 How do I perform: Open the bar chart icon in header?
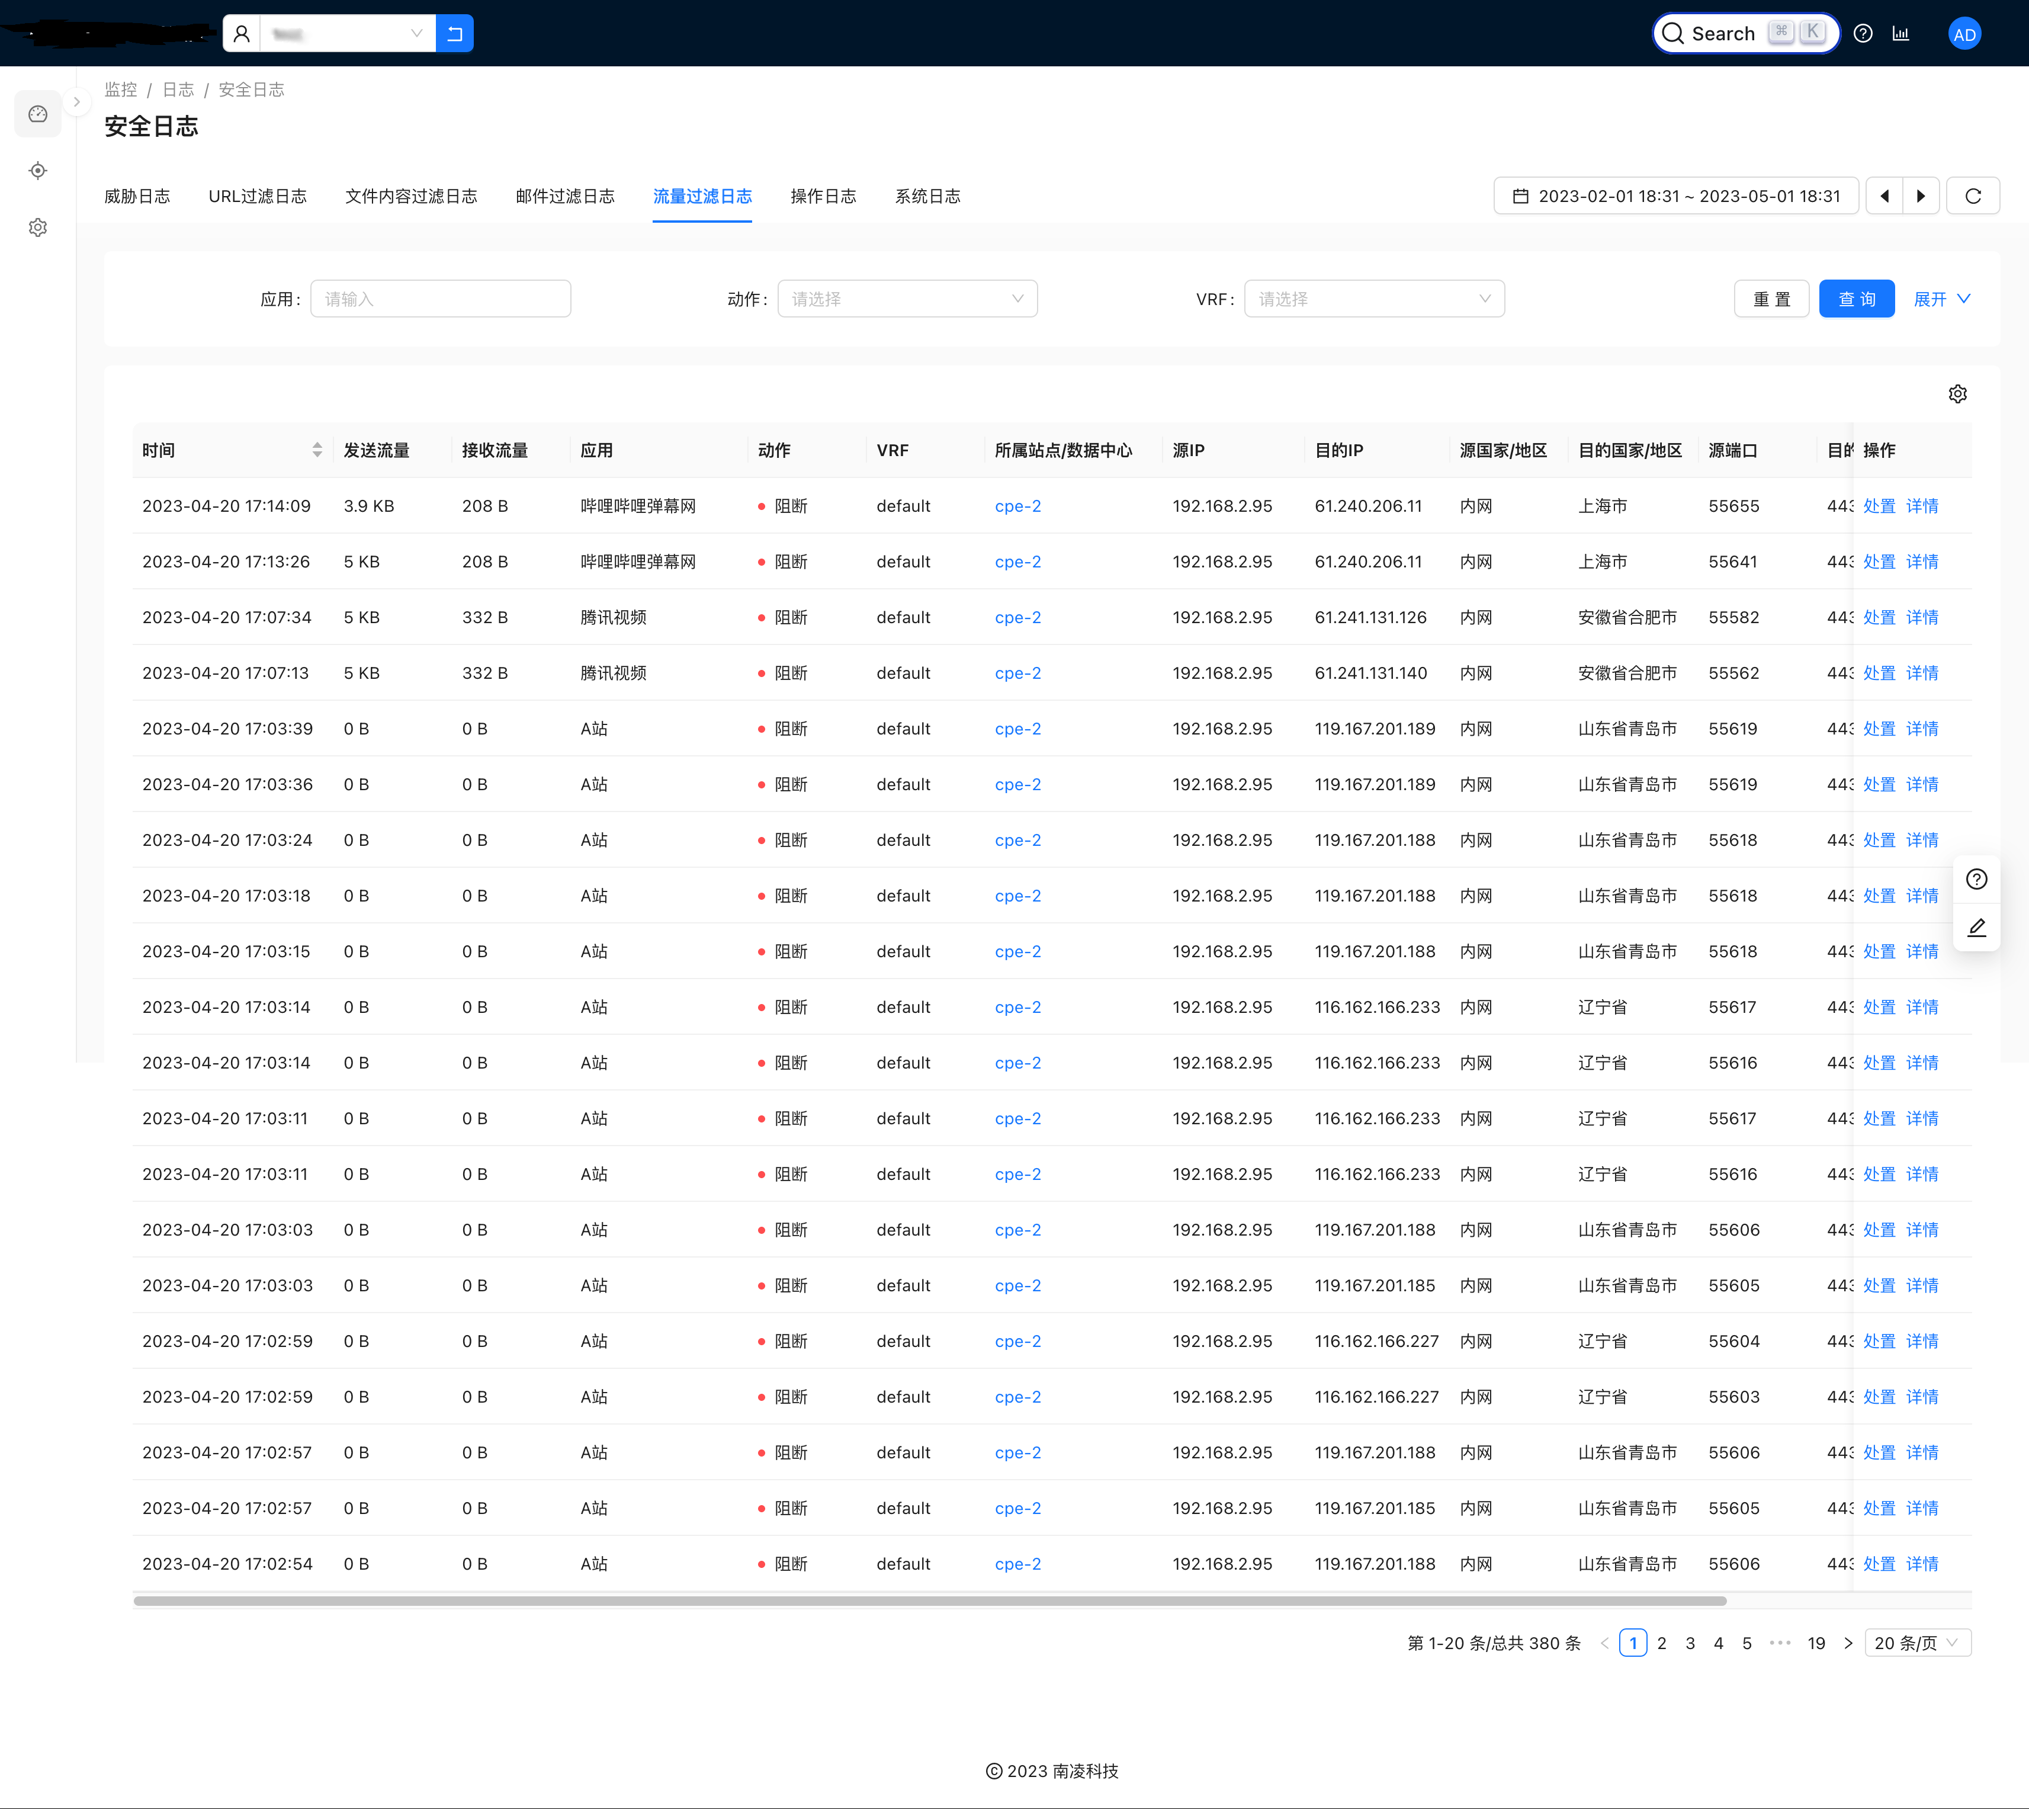click(1901, 34)
